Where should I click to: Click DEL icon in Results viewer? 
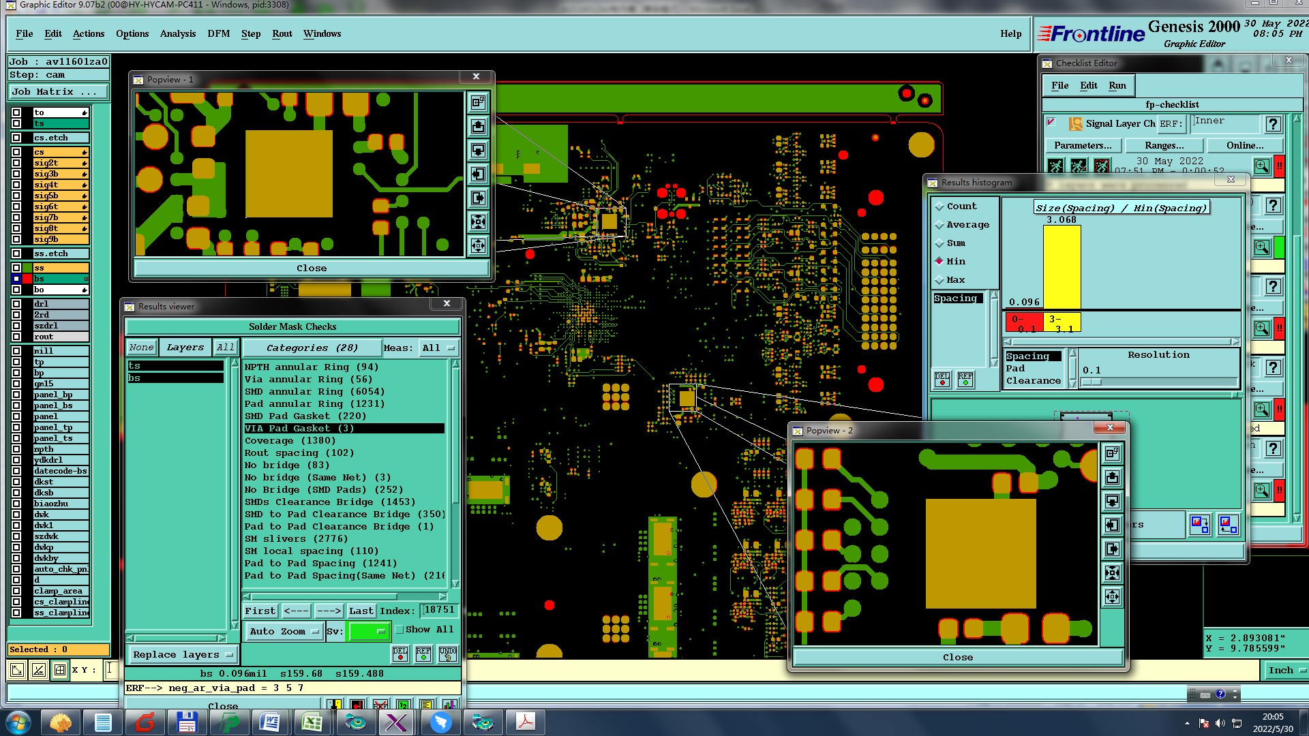[400, 654]
